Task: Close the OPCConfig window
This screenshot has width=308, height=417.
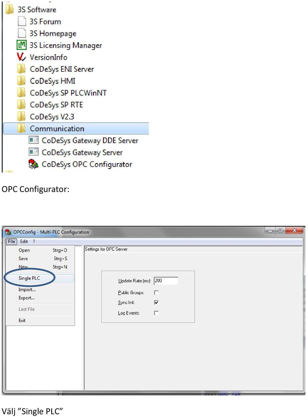Action: tap(294, 231)
